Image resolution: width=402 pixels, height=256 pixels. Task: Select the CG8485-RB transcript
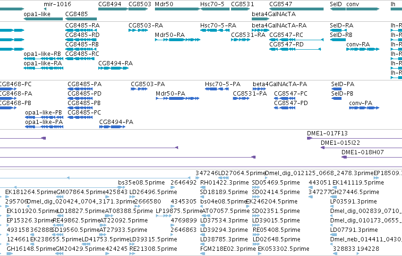[x=81, y=49]
